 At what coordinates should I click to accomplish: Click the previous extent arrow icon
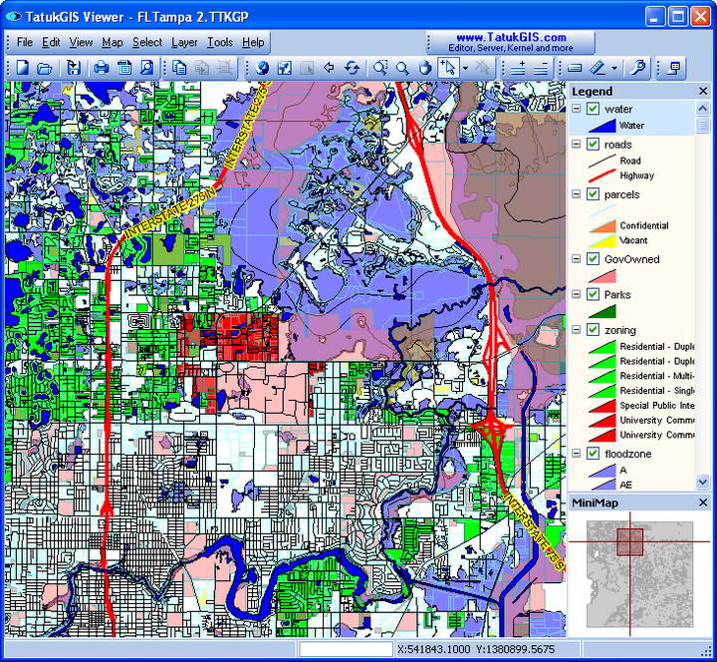(x=329, y=68)
